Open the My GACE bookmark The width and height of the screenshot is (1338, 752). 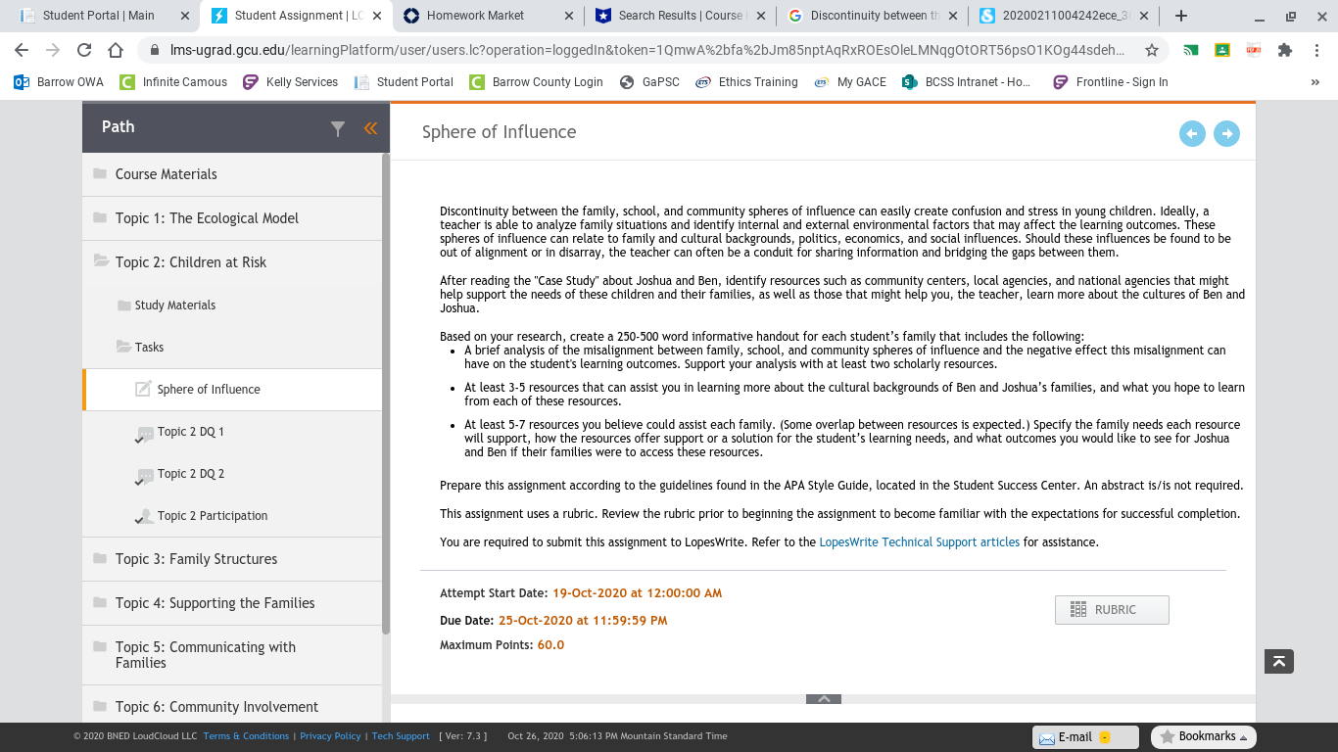[x=850, y=82]
